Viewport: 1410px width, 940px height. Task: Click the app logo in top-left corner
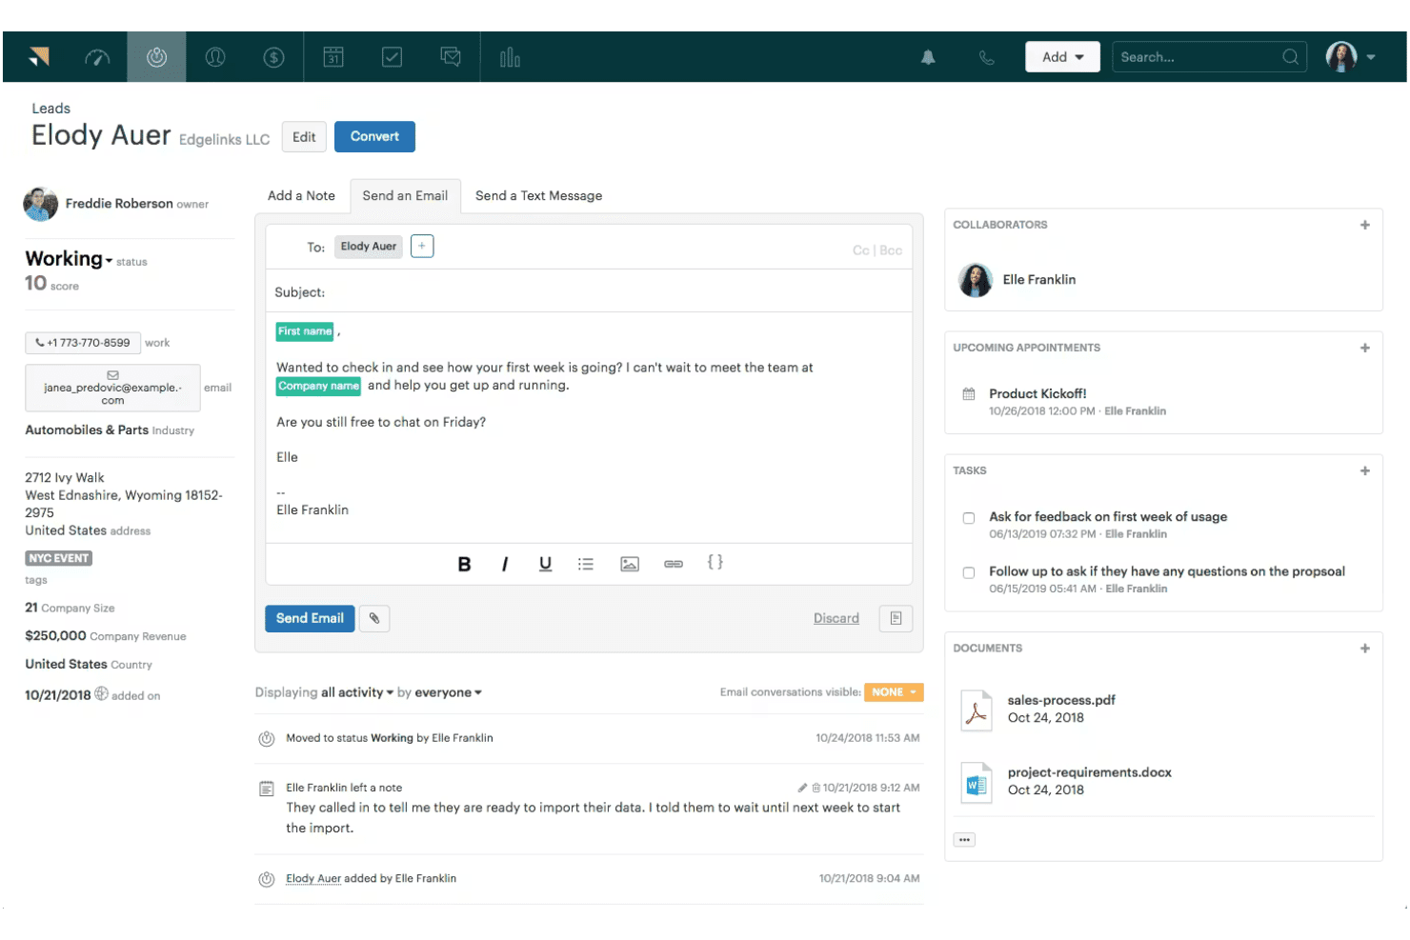[39, 57]
